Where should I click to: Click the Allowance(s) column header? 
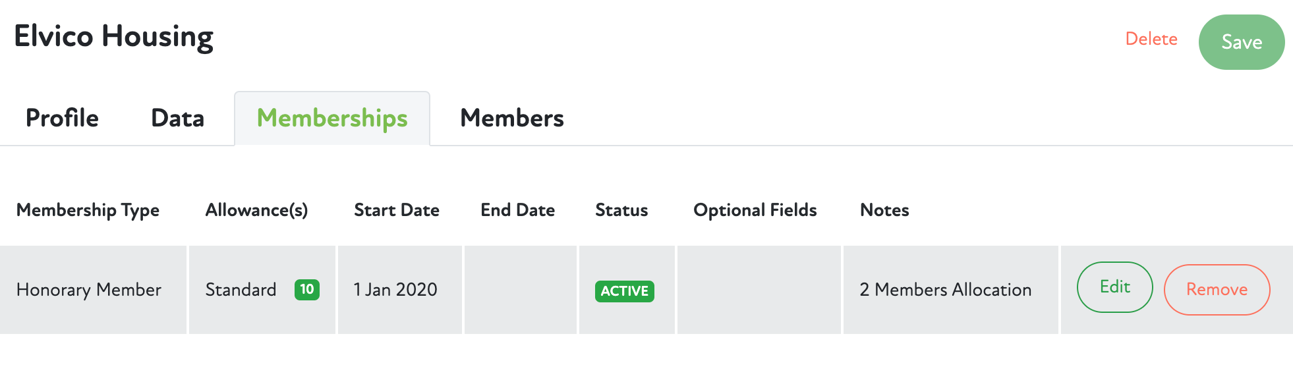pos(256,210)
